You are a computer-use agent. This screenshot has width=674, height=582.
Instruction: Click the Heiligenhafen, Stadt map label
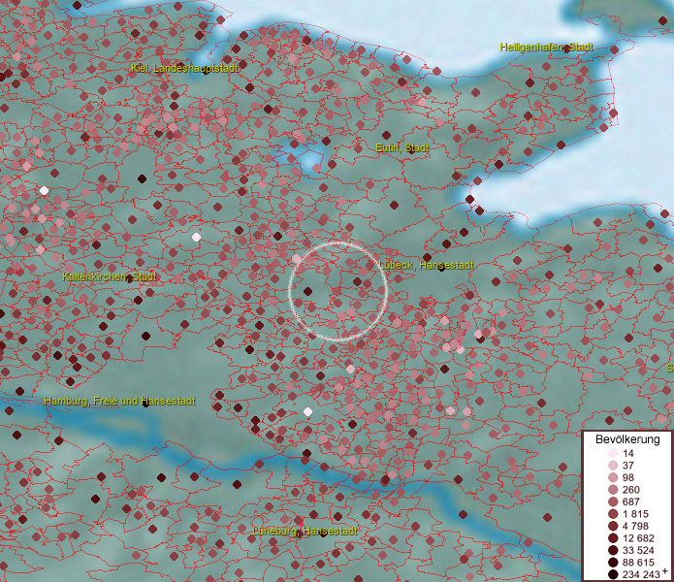pyautogui.click(x=546, y=48)
